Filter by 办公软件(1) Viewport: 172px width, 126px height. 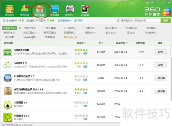(70, 28)
